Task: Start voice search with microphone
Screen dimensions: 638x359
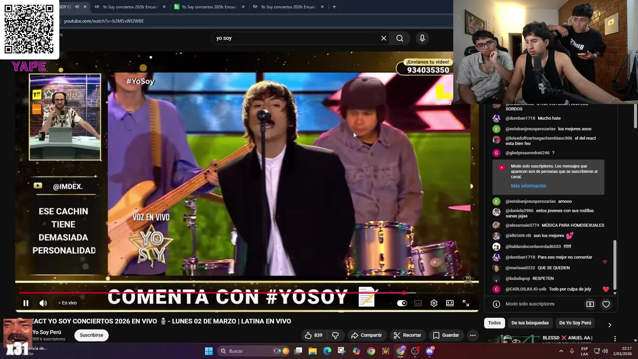Action: point(422,38)
